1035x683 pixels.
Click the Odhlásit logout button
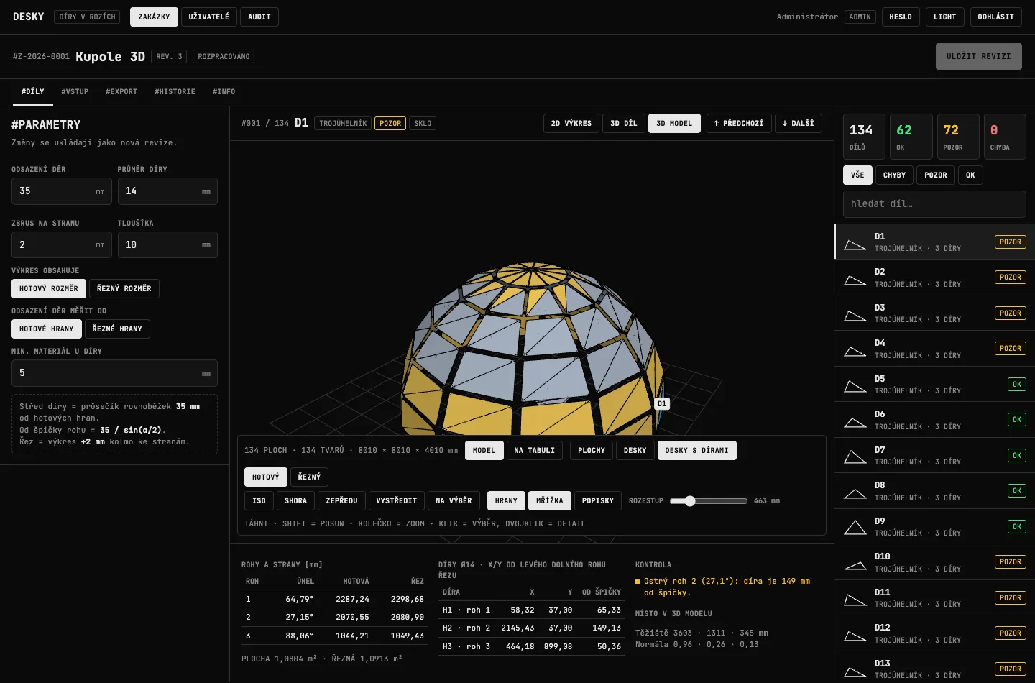coord(996,17)
